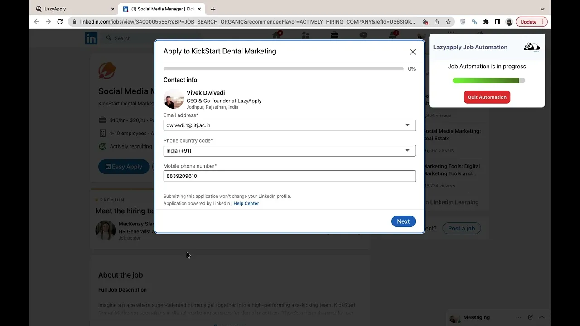Open LinkedIn Messaging nav icon
The image size is (580, 326).
(363, 35)
